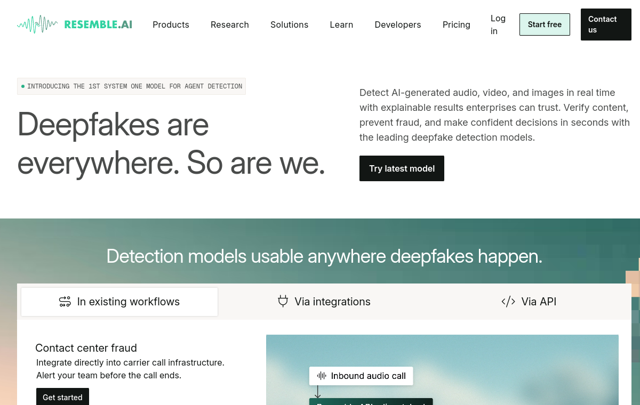Open the Products menu
The height and width of the screenshot is (405, 640).
[x=171, y=25]
